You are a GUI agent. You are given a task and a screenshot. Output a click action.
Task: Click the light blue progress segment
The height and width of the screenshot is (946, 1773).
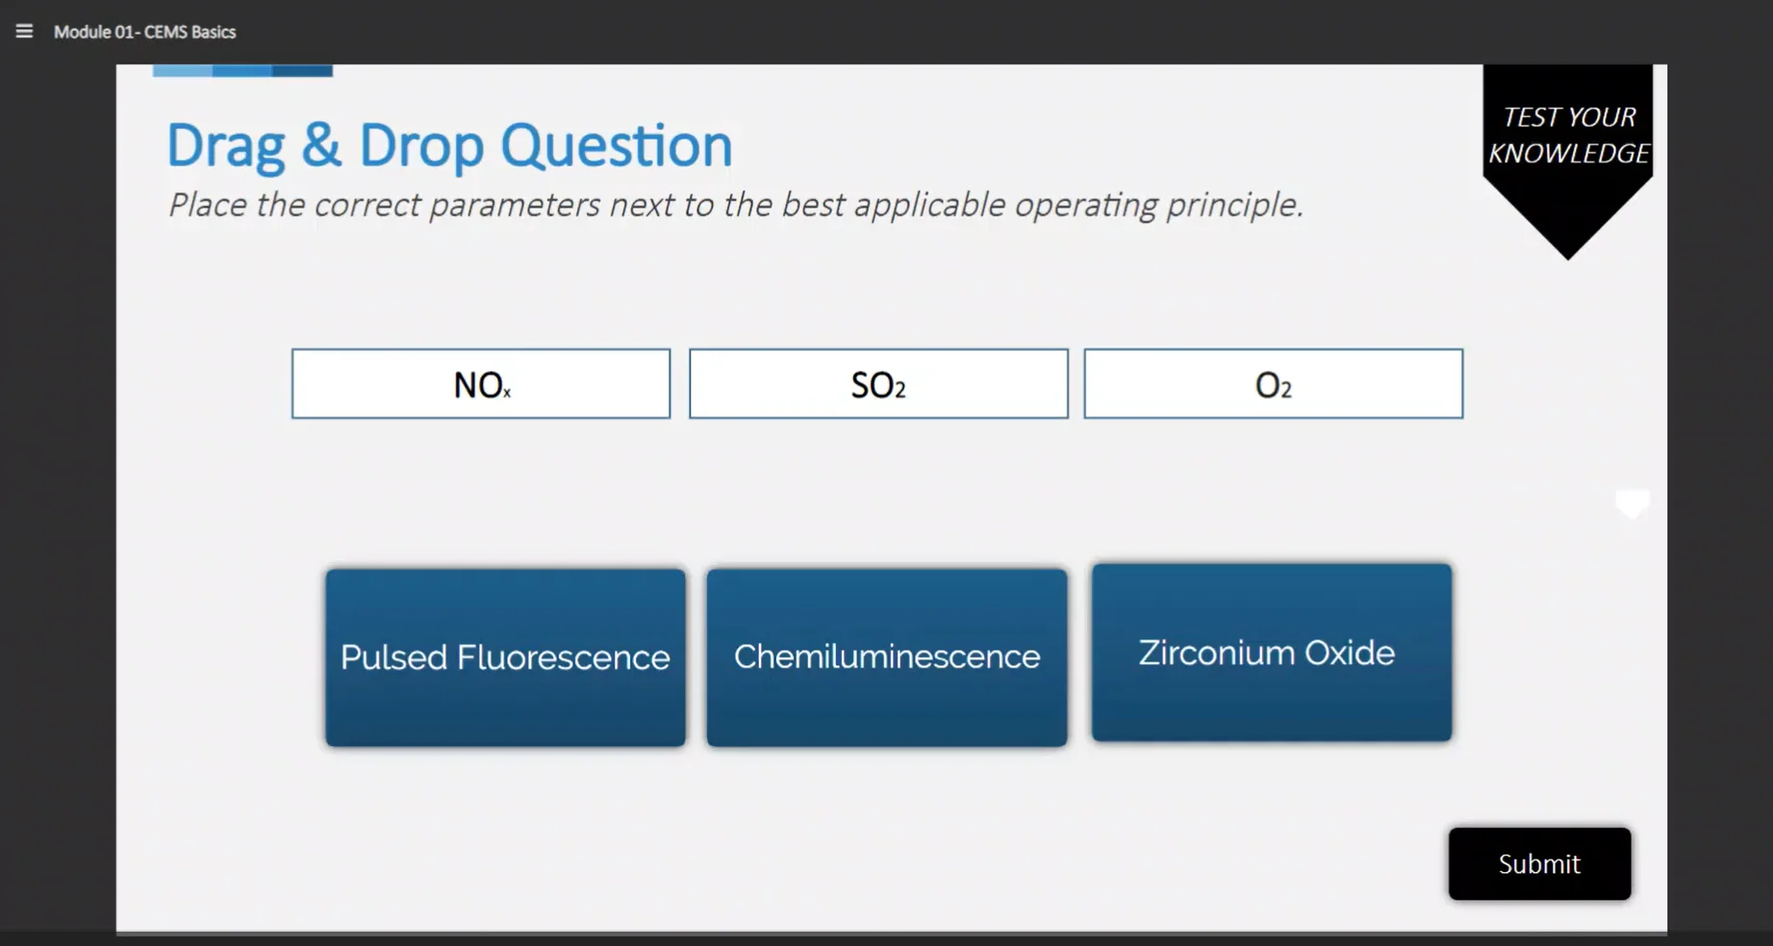pyautogui.click(x=183, y=70)
